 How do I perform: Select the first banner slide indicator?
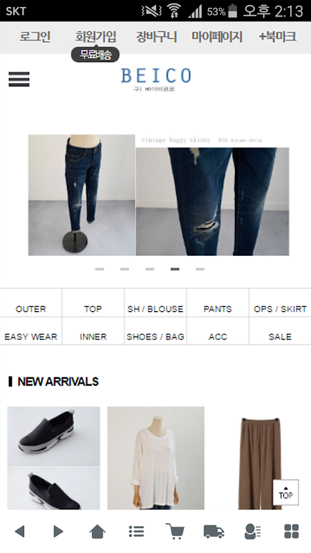100,269
